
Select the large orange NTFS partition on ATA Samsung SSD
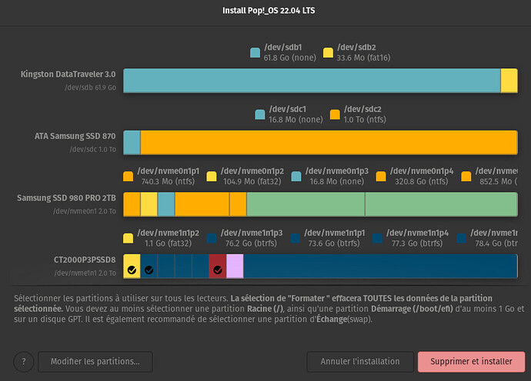[x=329, y=142]
